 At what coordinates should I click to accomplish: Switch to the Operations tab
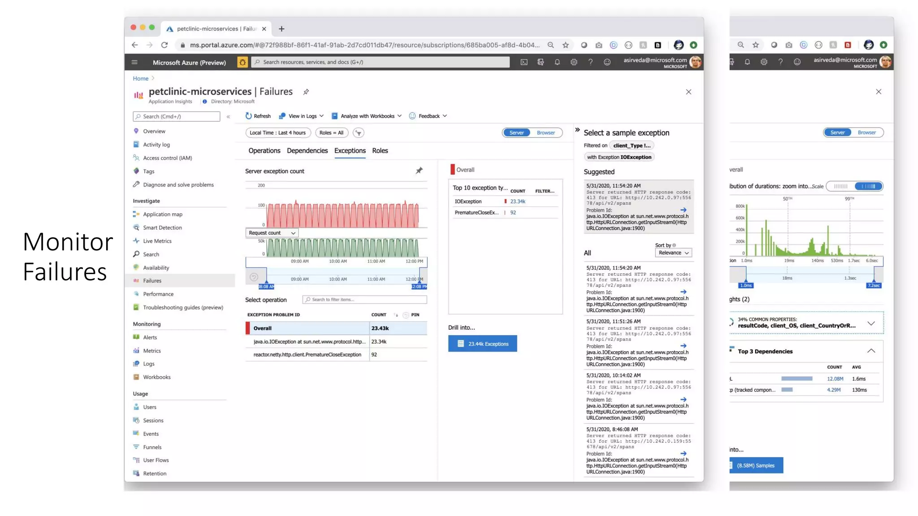point(264,151)
